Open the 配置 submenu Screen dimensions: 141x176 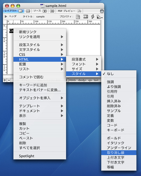point(40,64)
